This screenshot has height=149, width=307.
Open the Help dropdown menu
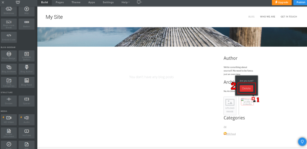point(126,2)
